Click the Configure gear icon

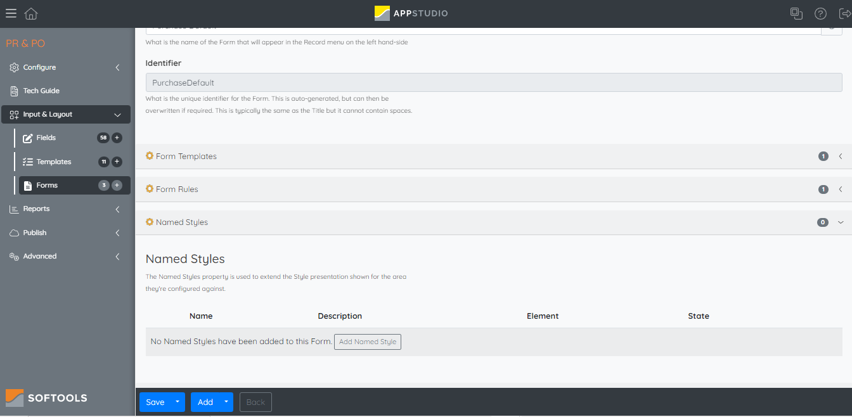coord(14,67)
